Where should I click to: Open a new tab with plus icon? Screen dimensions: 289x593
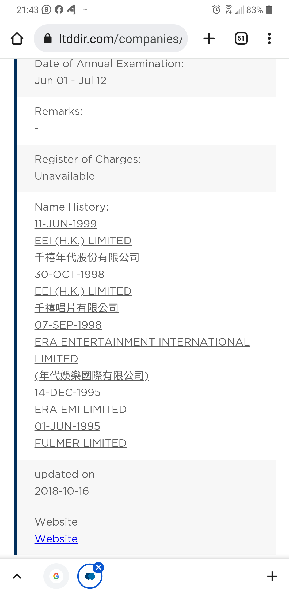pos(209,39)
